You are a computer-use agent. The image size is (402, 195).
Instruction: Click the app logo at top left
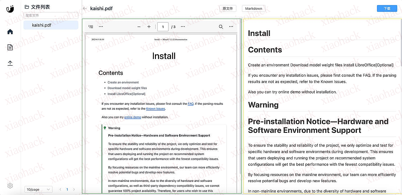coord(10,9)
